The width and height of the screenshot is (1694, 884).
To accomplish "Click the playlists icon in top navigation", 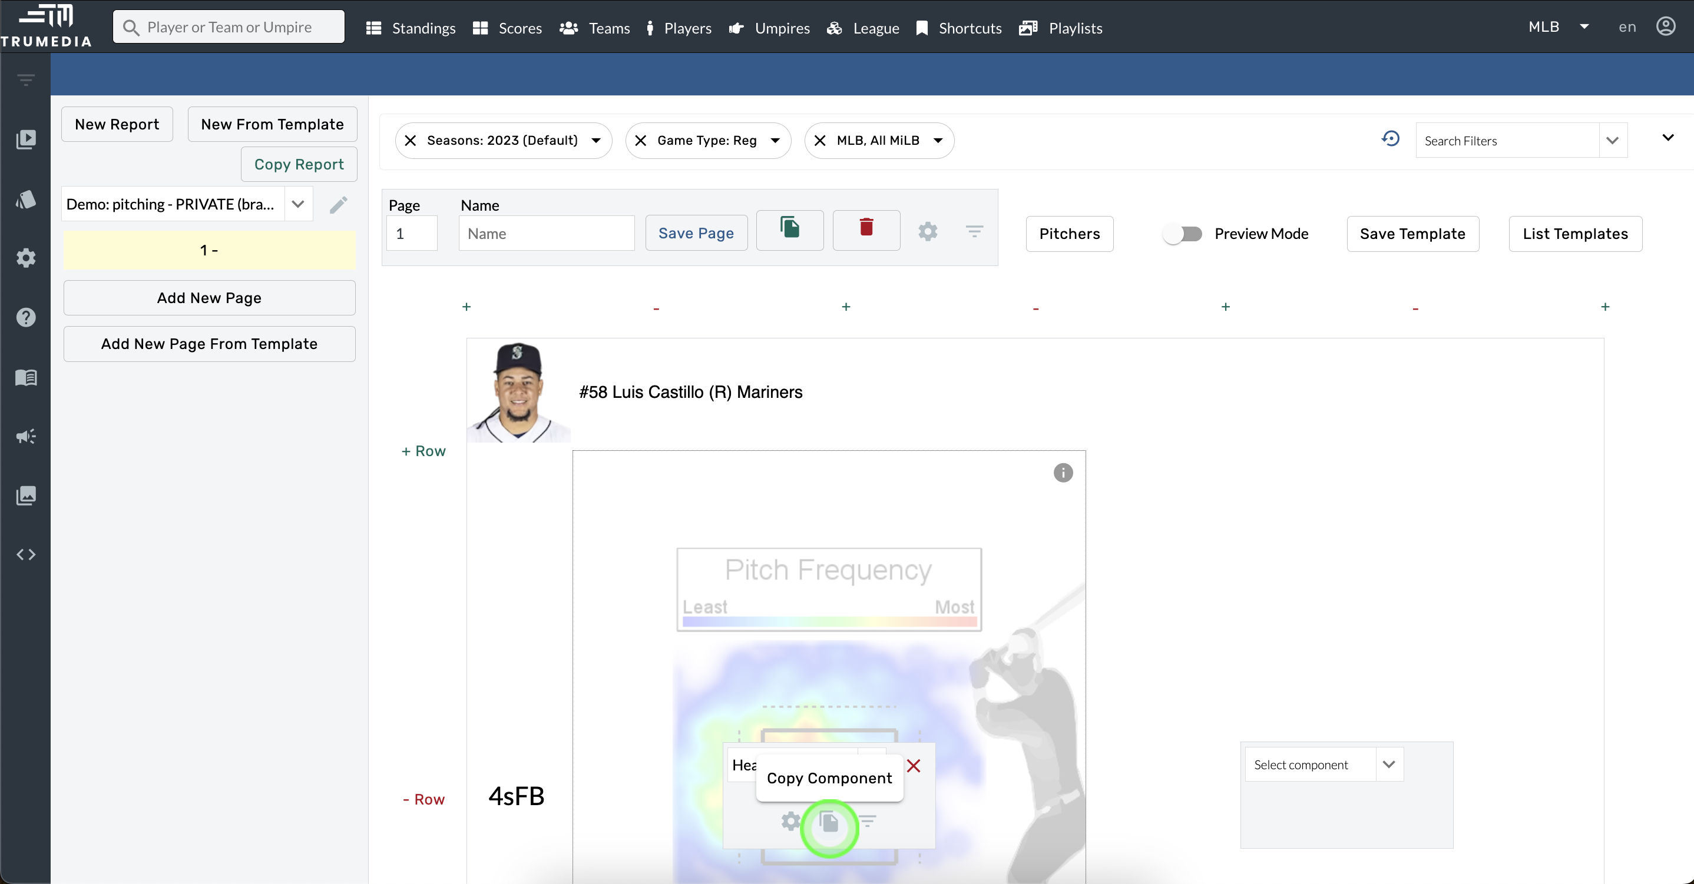I will coord(1027,27).
